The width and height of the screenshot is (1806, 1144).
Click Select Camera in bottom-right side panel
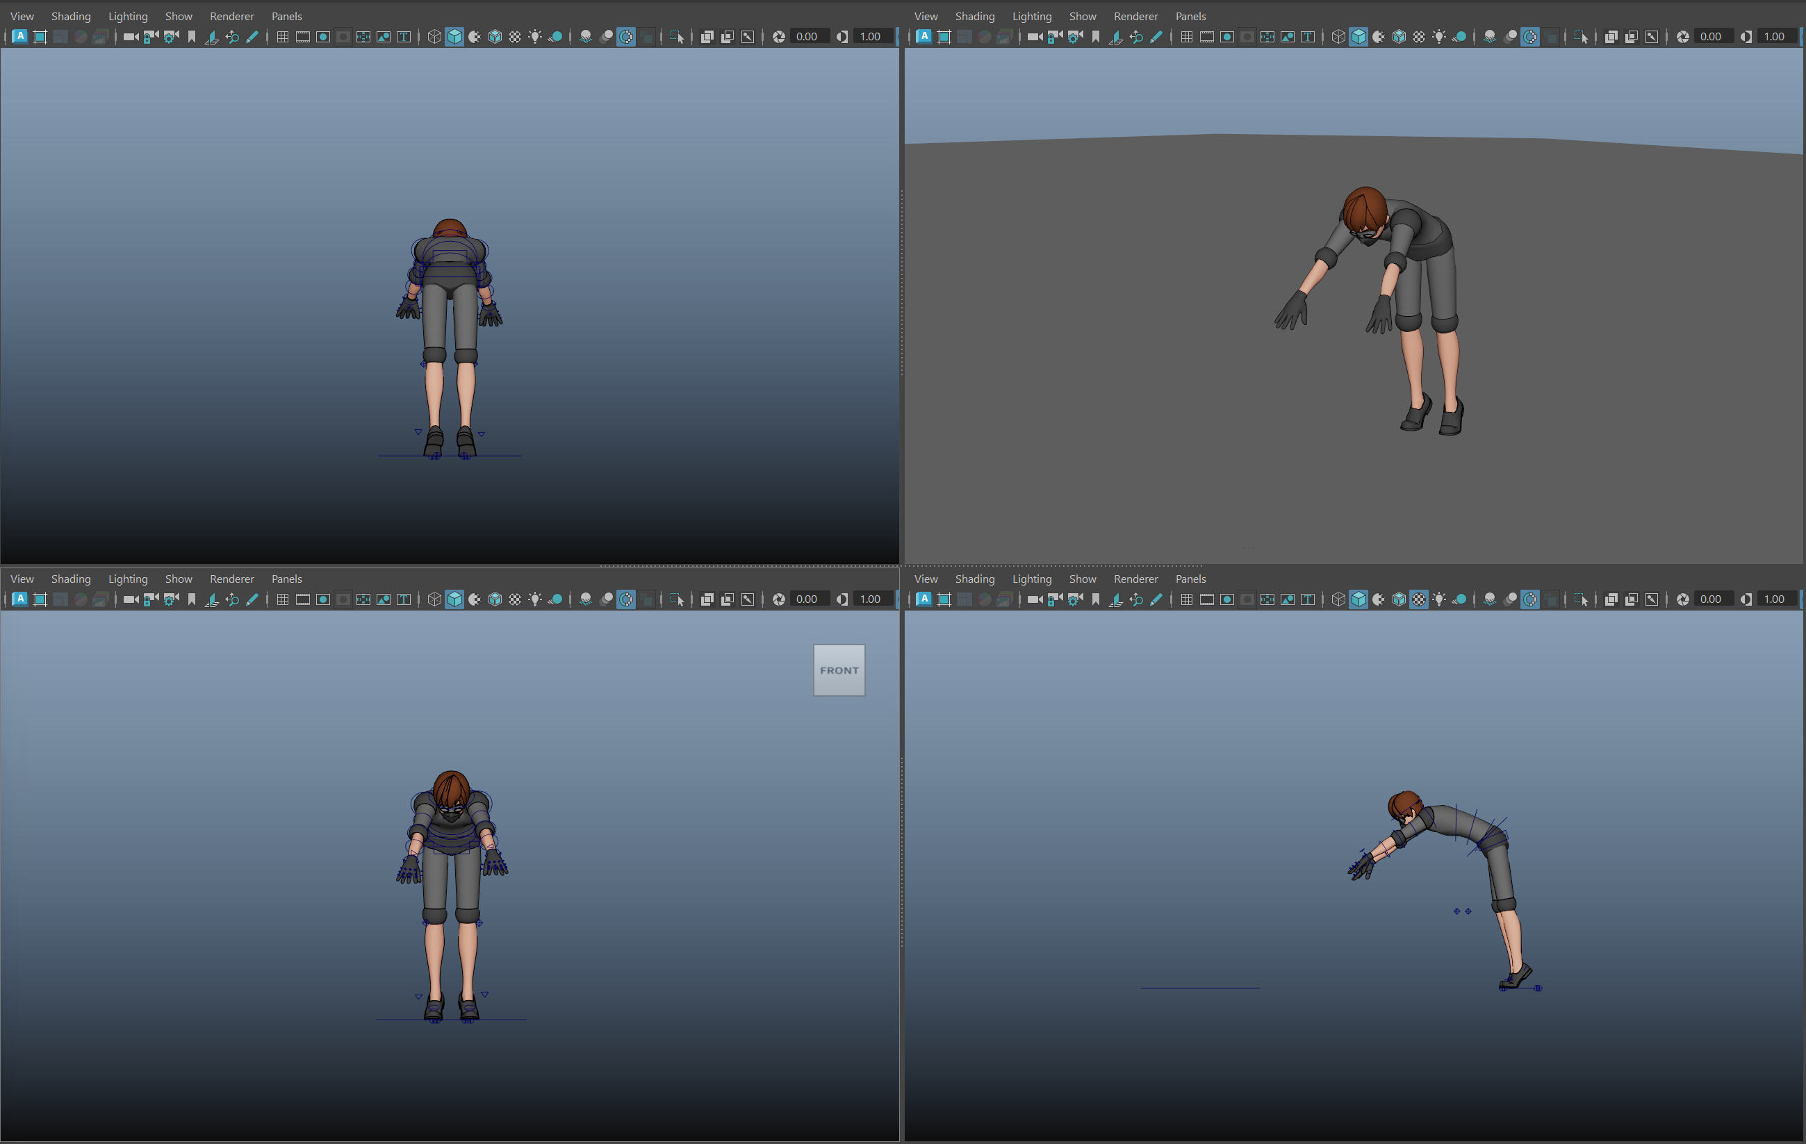point(1034,599)
